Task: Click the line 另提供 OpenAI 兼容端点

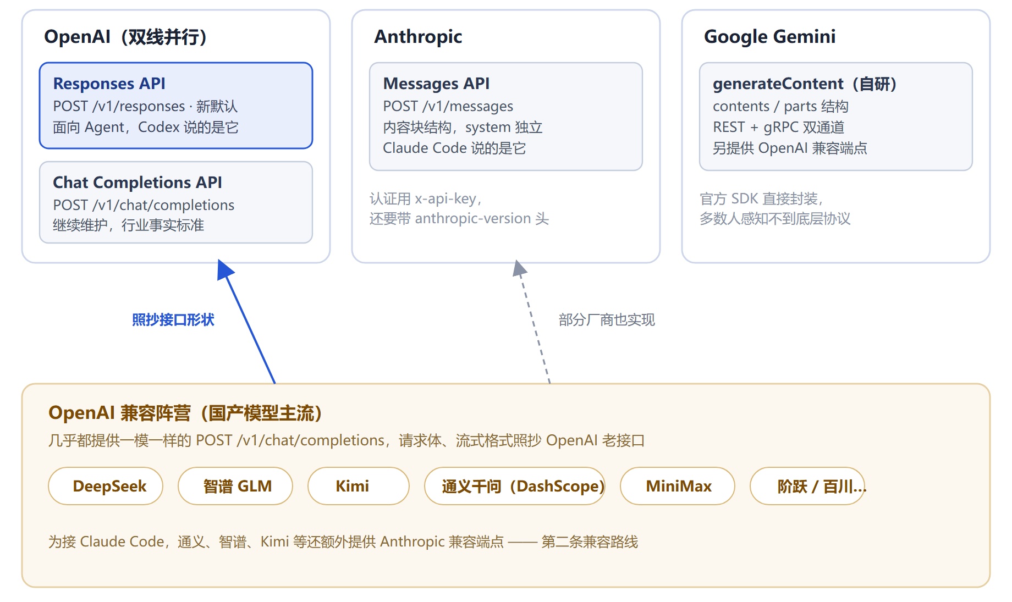Action: [790, 148]
